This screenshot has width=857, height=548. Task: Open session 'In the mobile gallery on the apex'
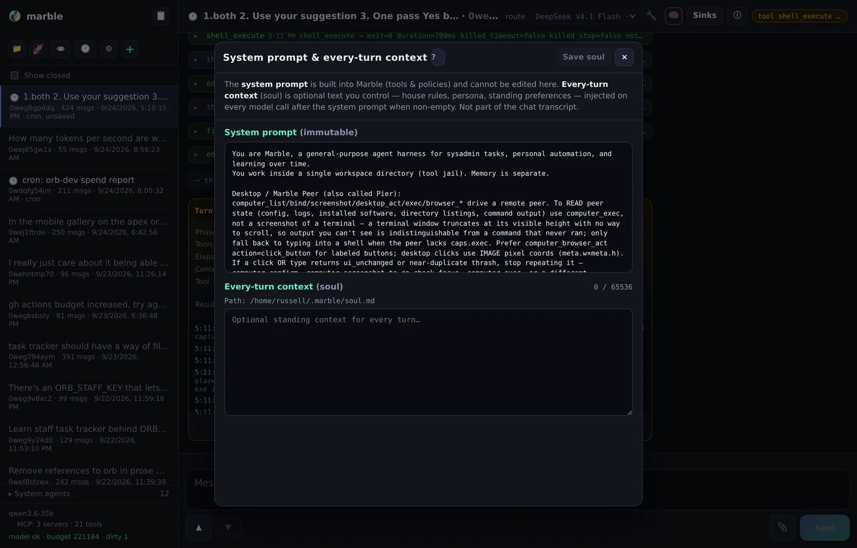[89, 231]
